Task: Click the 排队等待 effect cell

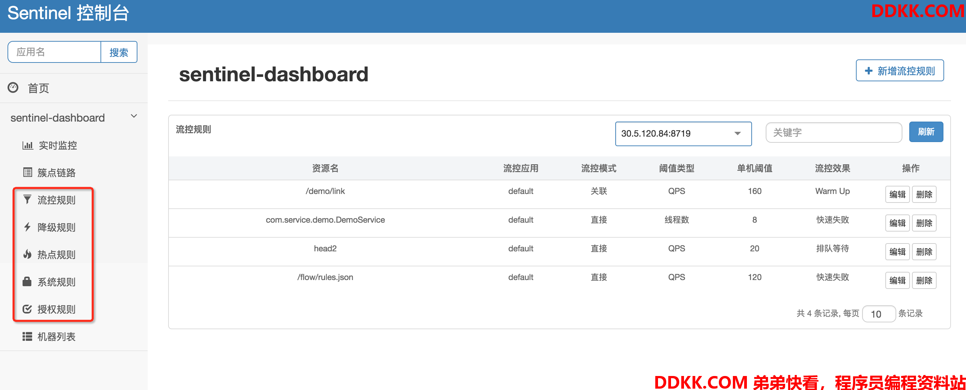Action: click(x=832, y=248)
